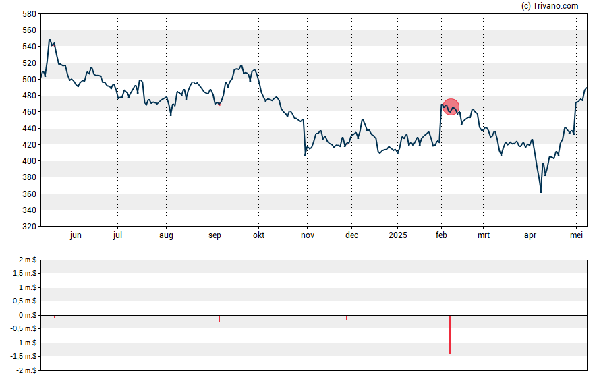The height and width of the screenshot is (381, 599).
Task: Click the '1 m.$' volume axis label
Action: [28, 287]
